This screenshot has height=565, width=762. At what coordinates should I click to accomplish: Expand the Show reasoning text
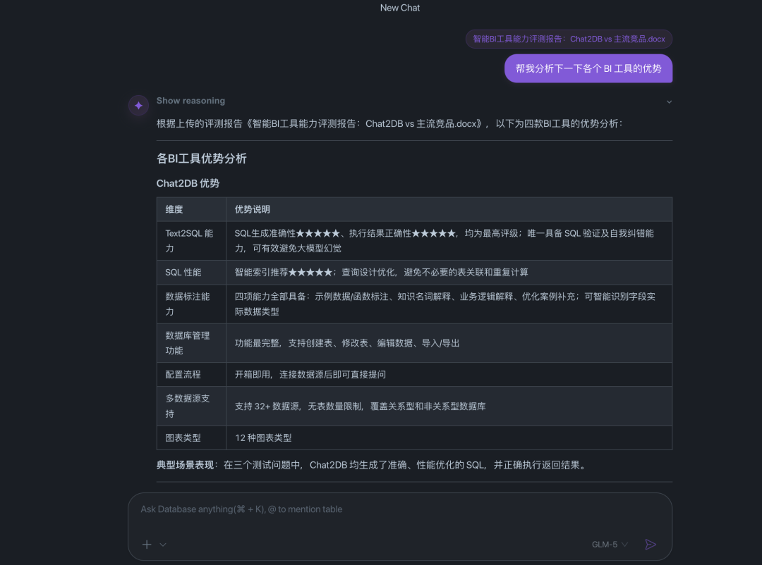click(x=190, y=101)
